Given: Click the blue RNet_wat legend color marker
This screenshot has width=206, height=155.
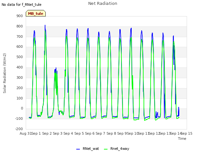Looking at the screenshot, I should pos(78,149).
